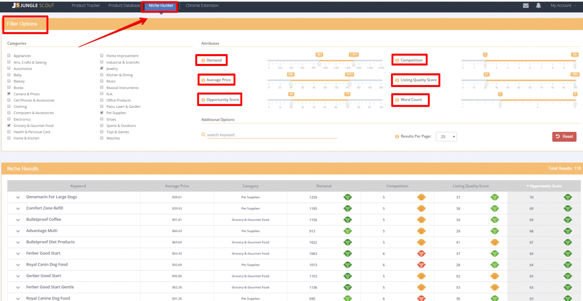Click the info icon beside Competition

(x=397, y=60)
